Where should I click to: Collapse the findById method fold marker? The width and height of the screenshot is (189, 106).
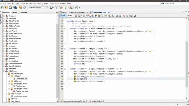65,49
